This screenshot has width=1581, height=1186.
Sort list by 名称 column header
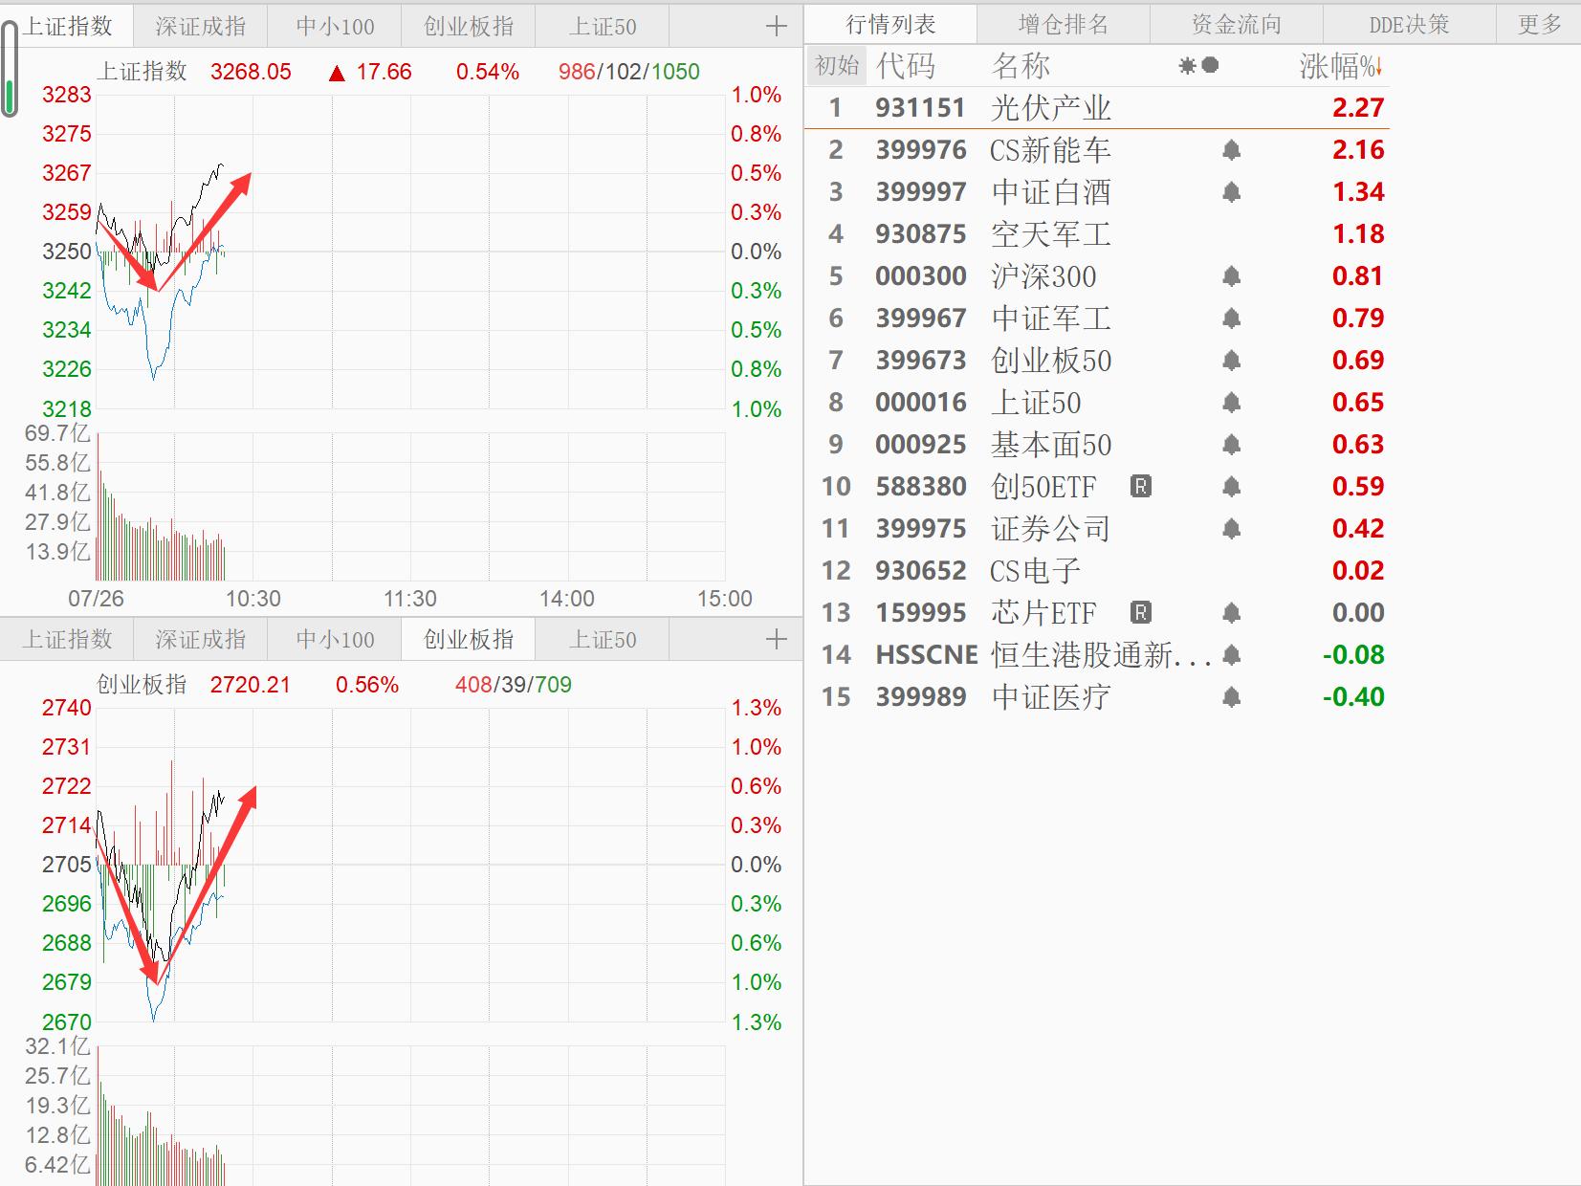point(1021,66)
